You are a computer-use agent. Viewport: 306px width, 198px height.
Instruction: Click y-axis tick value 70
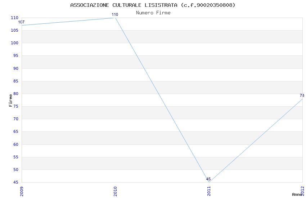[16, 119]
